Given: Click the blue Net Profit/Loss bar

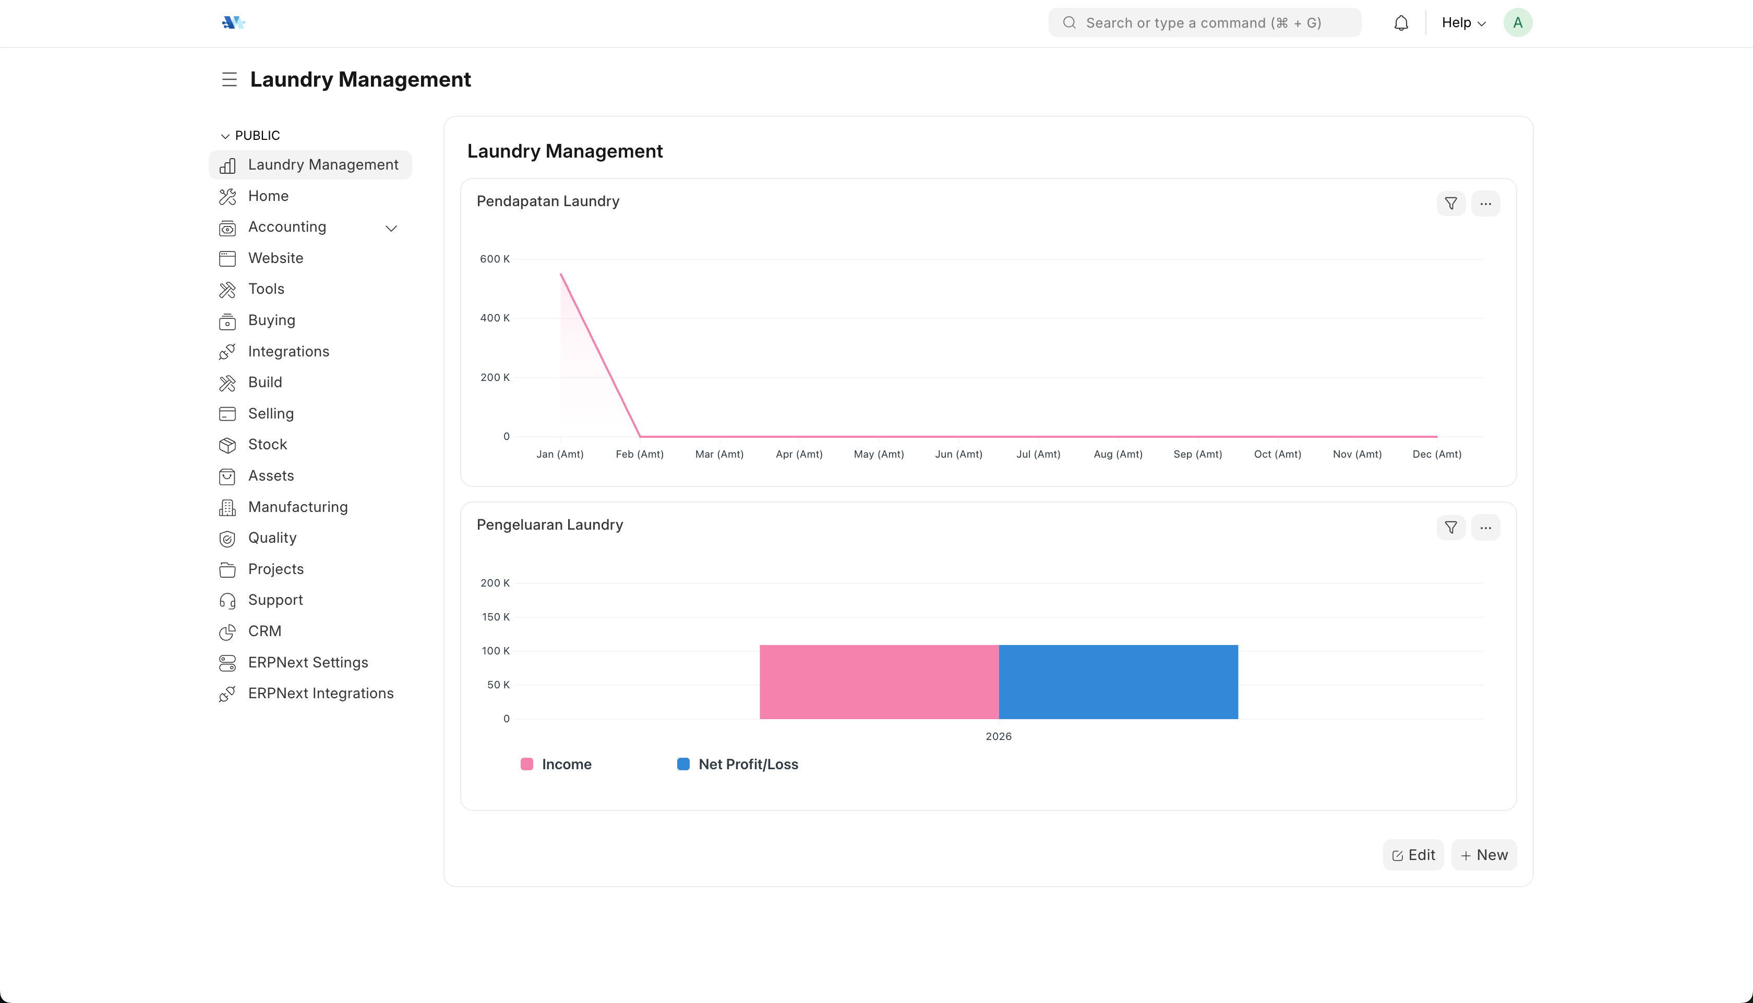Looking at the screenshot, I should click(x=1118, y=682).
